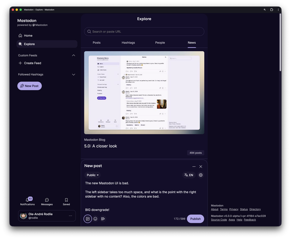Switch to the People tab
This screenshot has width=291, height=239.
pyautogui.click(x=160, y=42)
